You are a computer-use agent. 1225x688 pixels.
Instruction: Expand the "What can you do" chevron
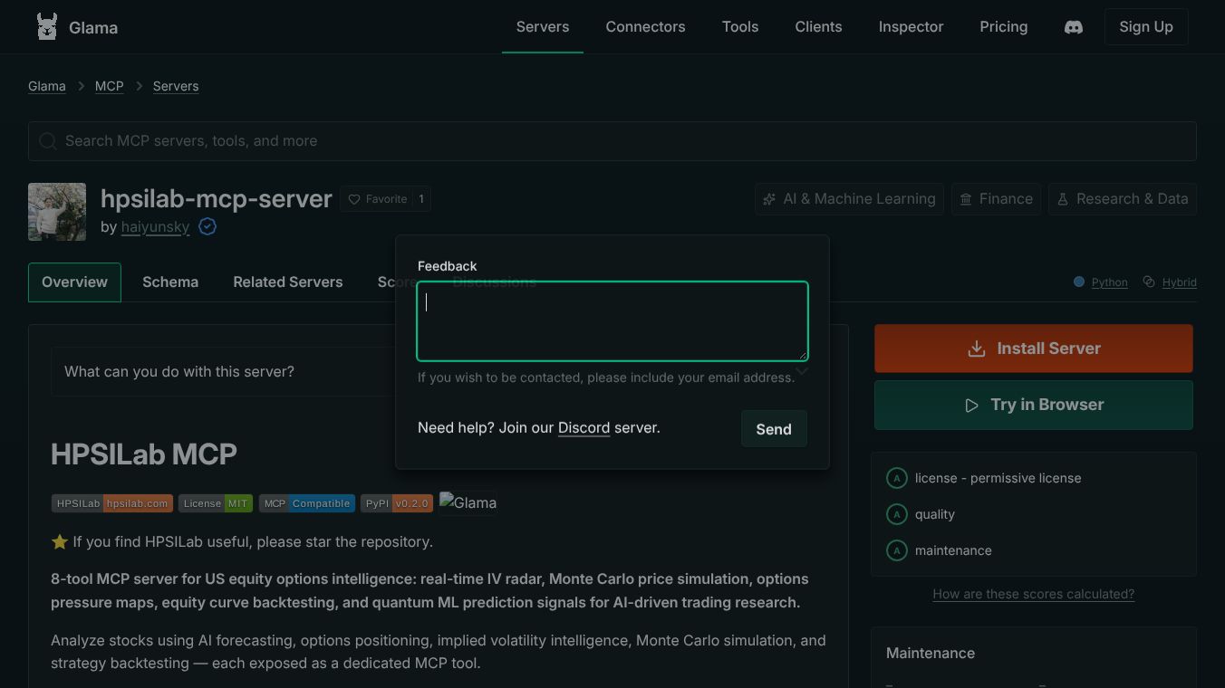[802, 371]
